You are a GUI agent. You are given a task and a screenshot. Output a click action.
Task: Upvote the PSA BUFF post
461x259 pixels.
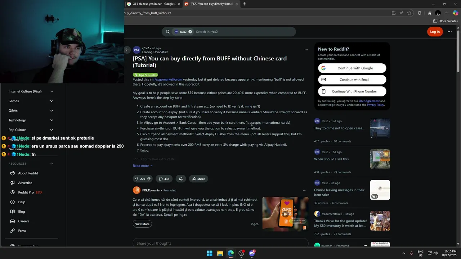[x=136, y=179]
